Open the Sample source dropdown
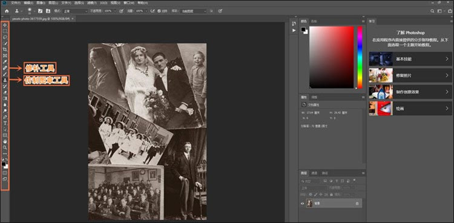Image resolution: width=454 pixels, height=223 pixels. tap(194, 11)
